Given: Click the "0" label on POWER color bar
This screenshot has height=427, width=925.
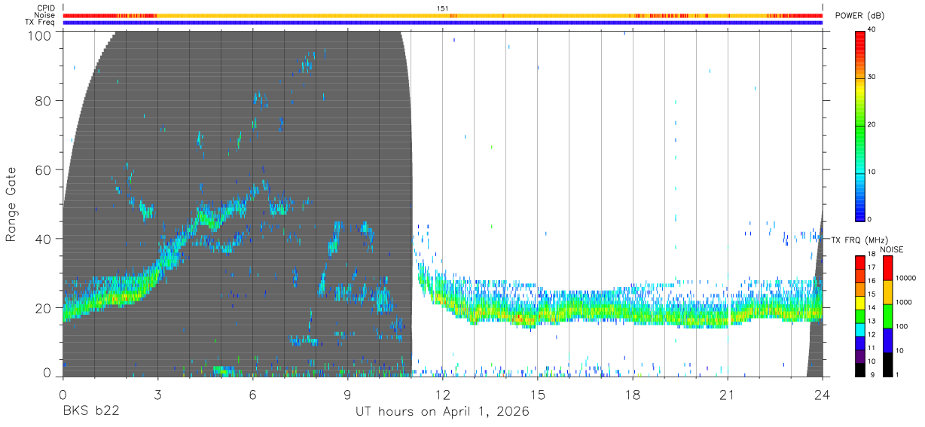Looking at the screenshot, I should (869, 219).
